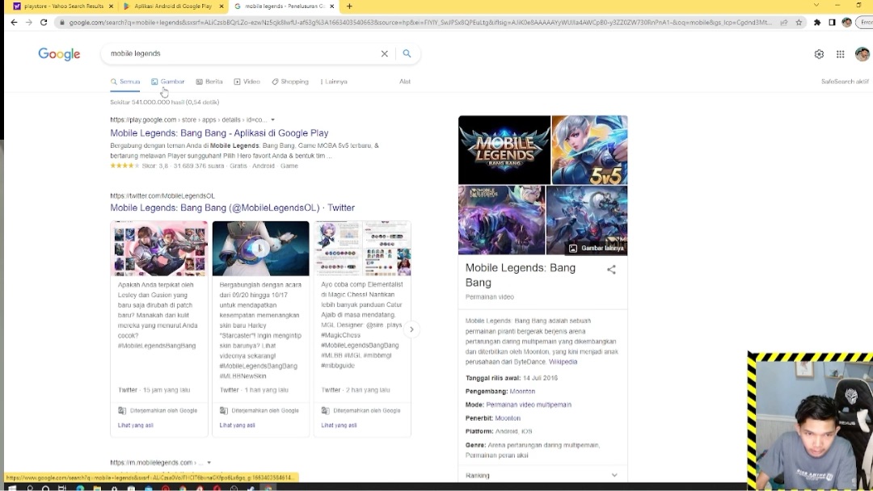Viewport: 873px width, 491px height.
Task: Select the Semua search filter
Action: (125, 82)
